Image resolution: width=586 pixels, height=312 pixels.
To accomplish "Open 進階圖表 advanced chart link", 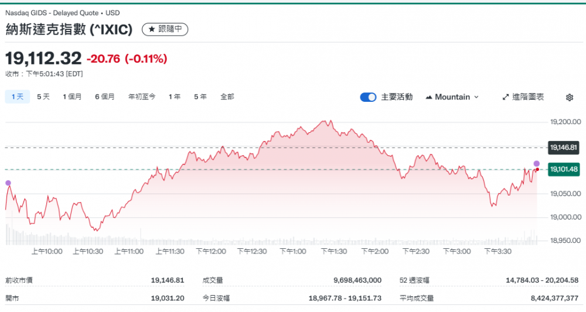I will (527, 97).
